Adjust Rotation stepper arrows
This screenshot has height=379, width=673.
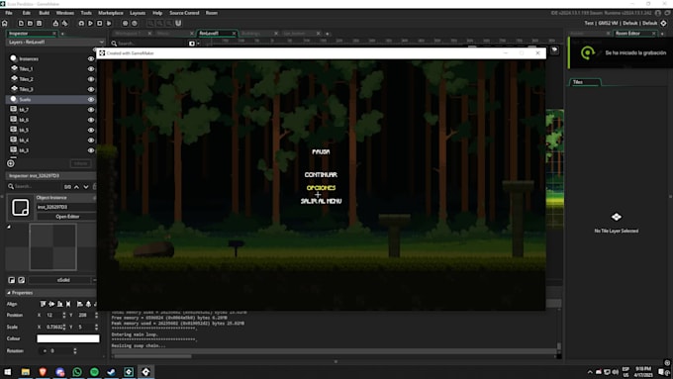point(74,351)
